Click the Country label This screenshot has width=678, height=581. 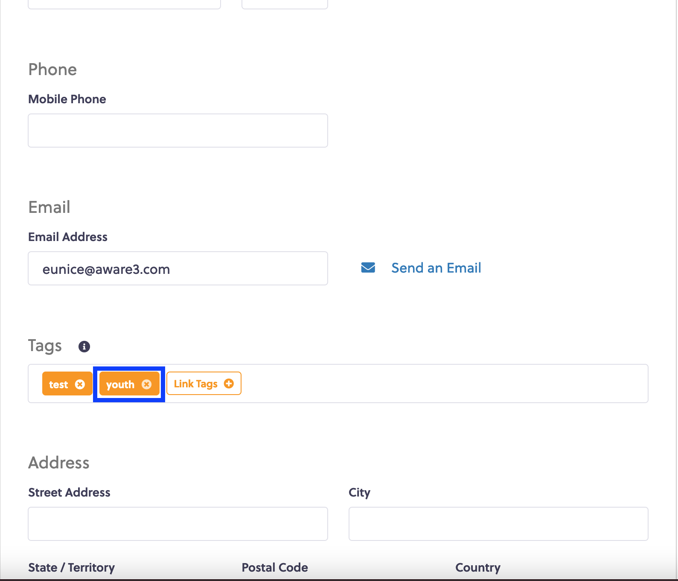pyautogui.click(x=478, y=568)
